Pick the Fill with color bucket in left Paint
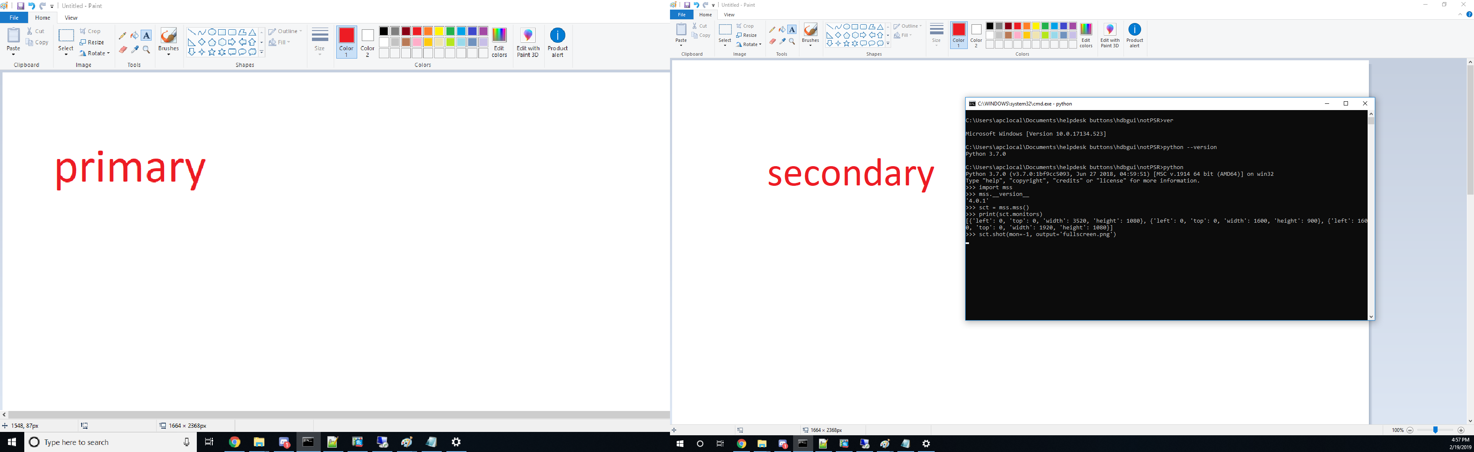The height and width of the screenshot is (452, 1474). click(134, 36)
